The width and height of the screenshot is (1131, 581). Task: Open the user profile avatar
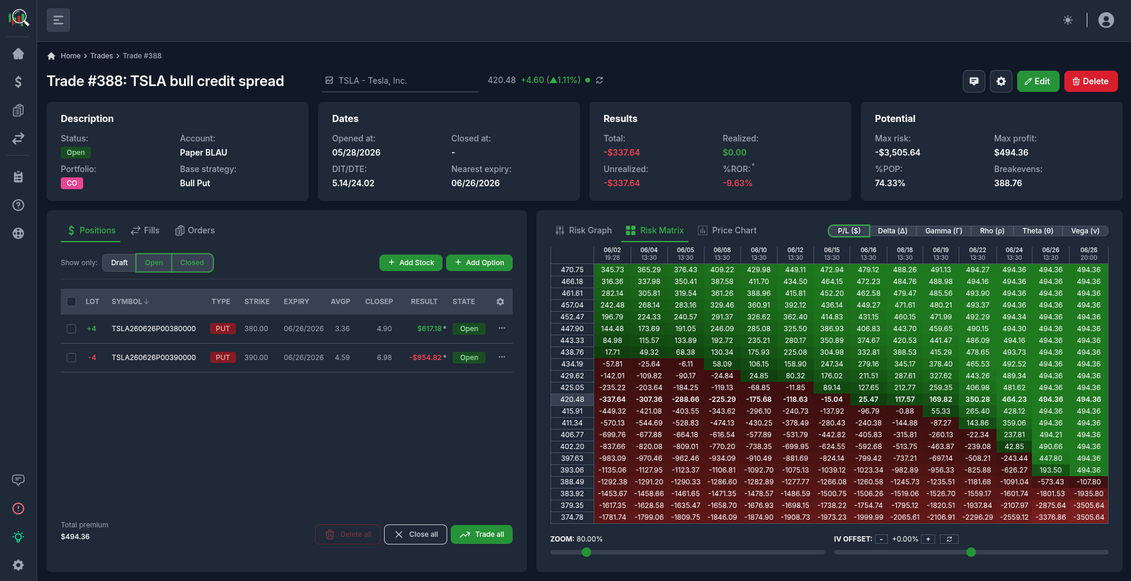(x=1106, y=20)
